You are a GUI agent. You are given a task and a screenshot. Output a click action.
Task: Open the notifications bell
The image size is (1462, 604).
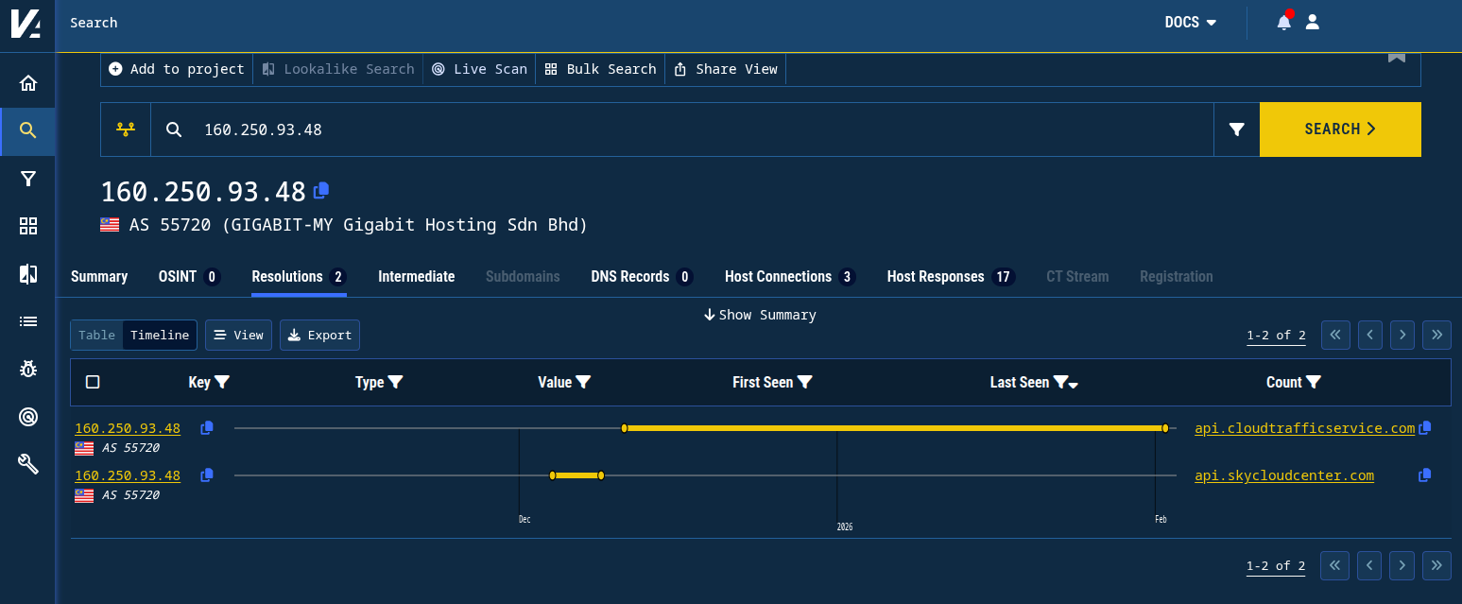tap(1283, 21)
